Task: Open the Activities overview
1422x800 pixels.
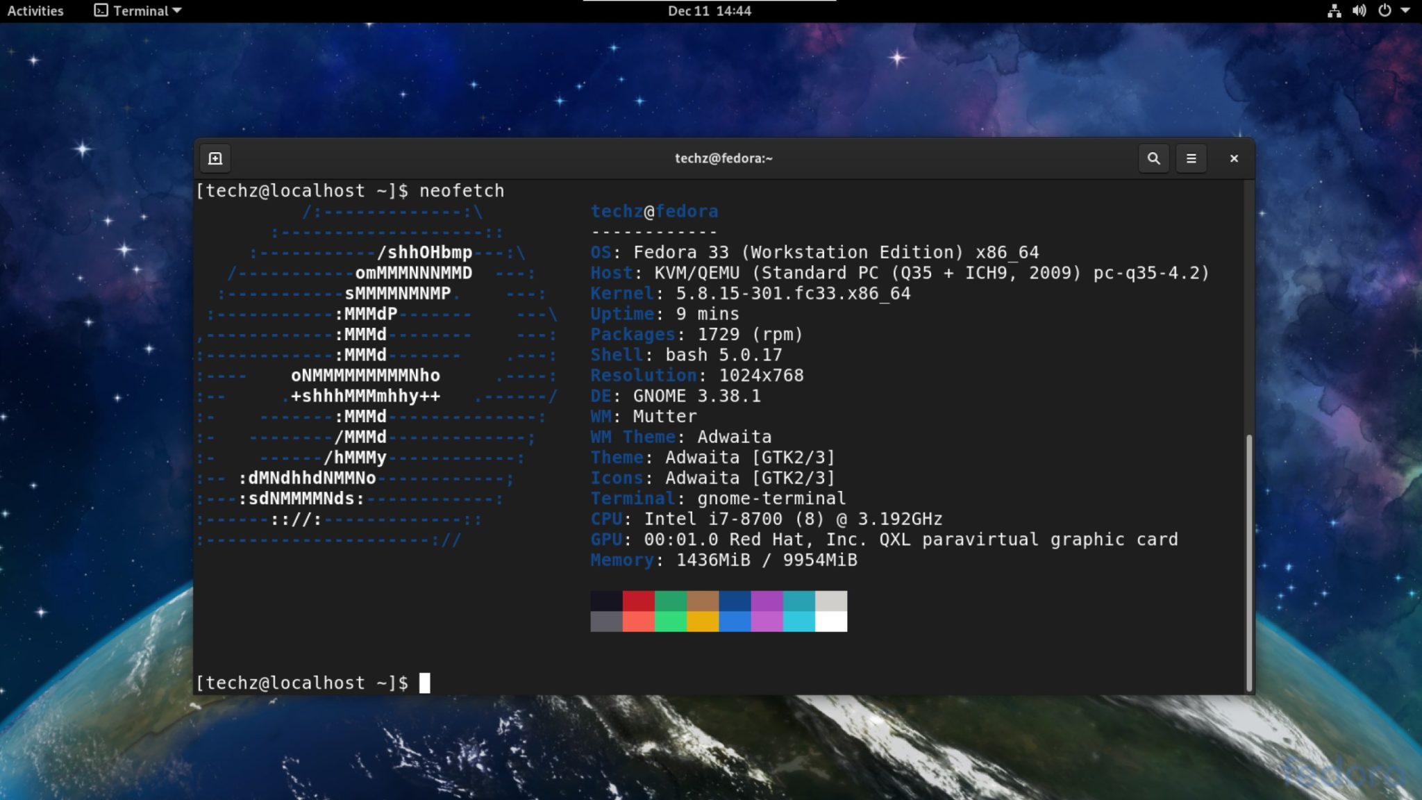Action: click(35, 10)
